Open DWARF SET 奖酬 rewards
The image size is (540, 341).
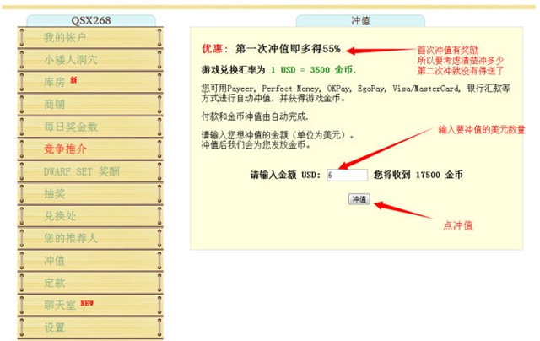pos(81,171)
